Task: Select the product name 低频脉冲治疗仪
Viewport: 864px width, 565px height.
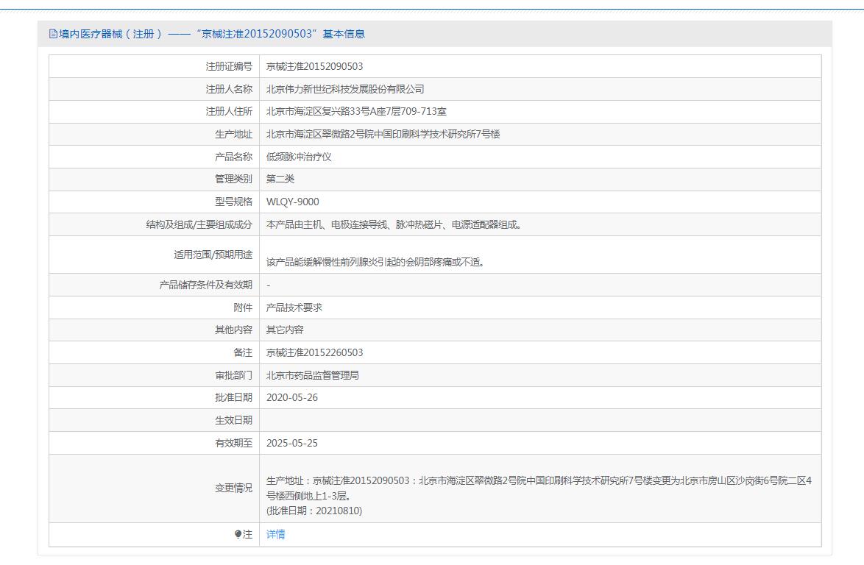Action: (x=300, y=157)
